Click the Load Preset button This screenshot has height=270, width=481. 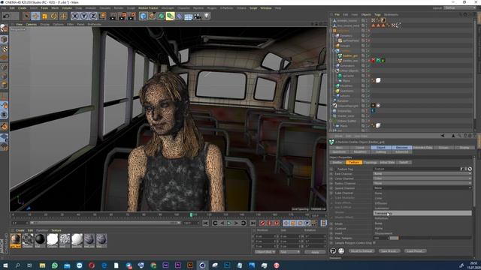pyautogui.click(x=415, y=251)
